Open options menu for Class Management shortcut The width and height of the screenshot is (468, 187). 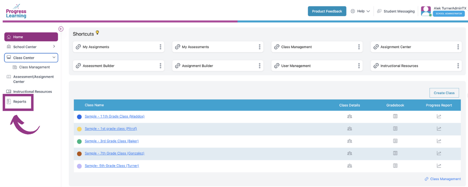pyautogui.click(x=359, y=47)
